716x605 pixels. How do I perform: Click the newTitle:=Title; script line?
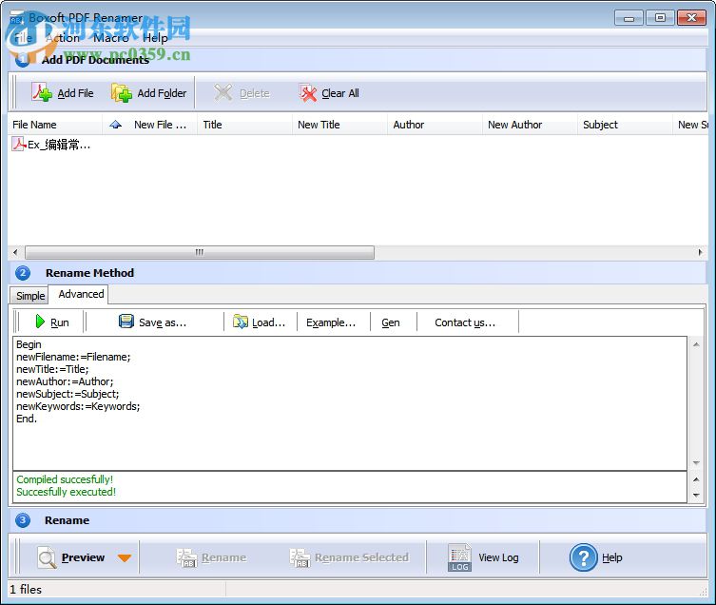coord(52,369)
